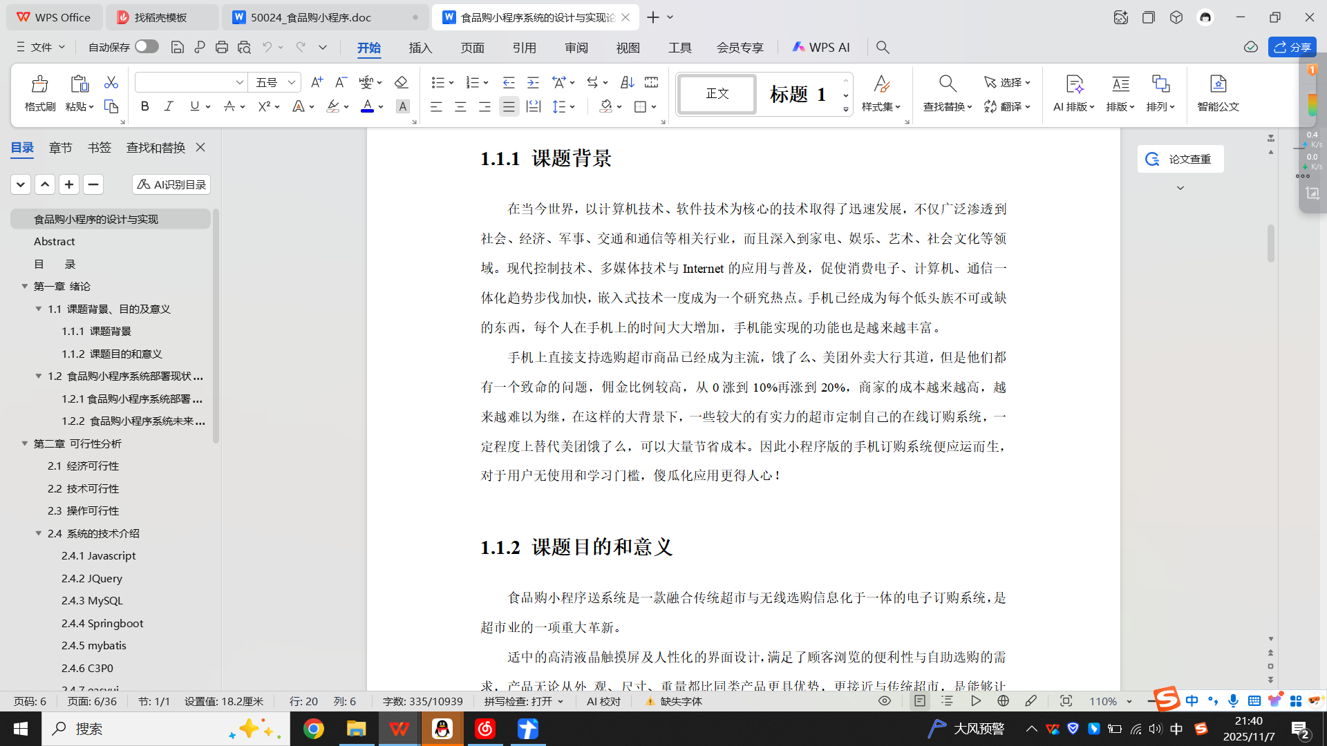Click the bulleted list icon
The image size is (1327, 746).
[437, 82]
